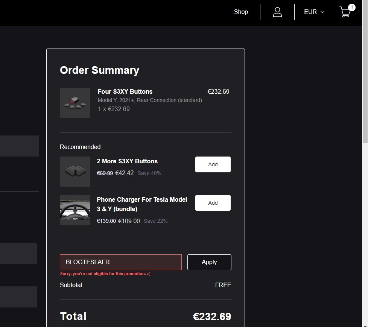This screenshot has height=327, width=368.
Task: Click the Recommended section label
Action: point(80,147)
